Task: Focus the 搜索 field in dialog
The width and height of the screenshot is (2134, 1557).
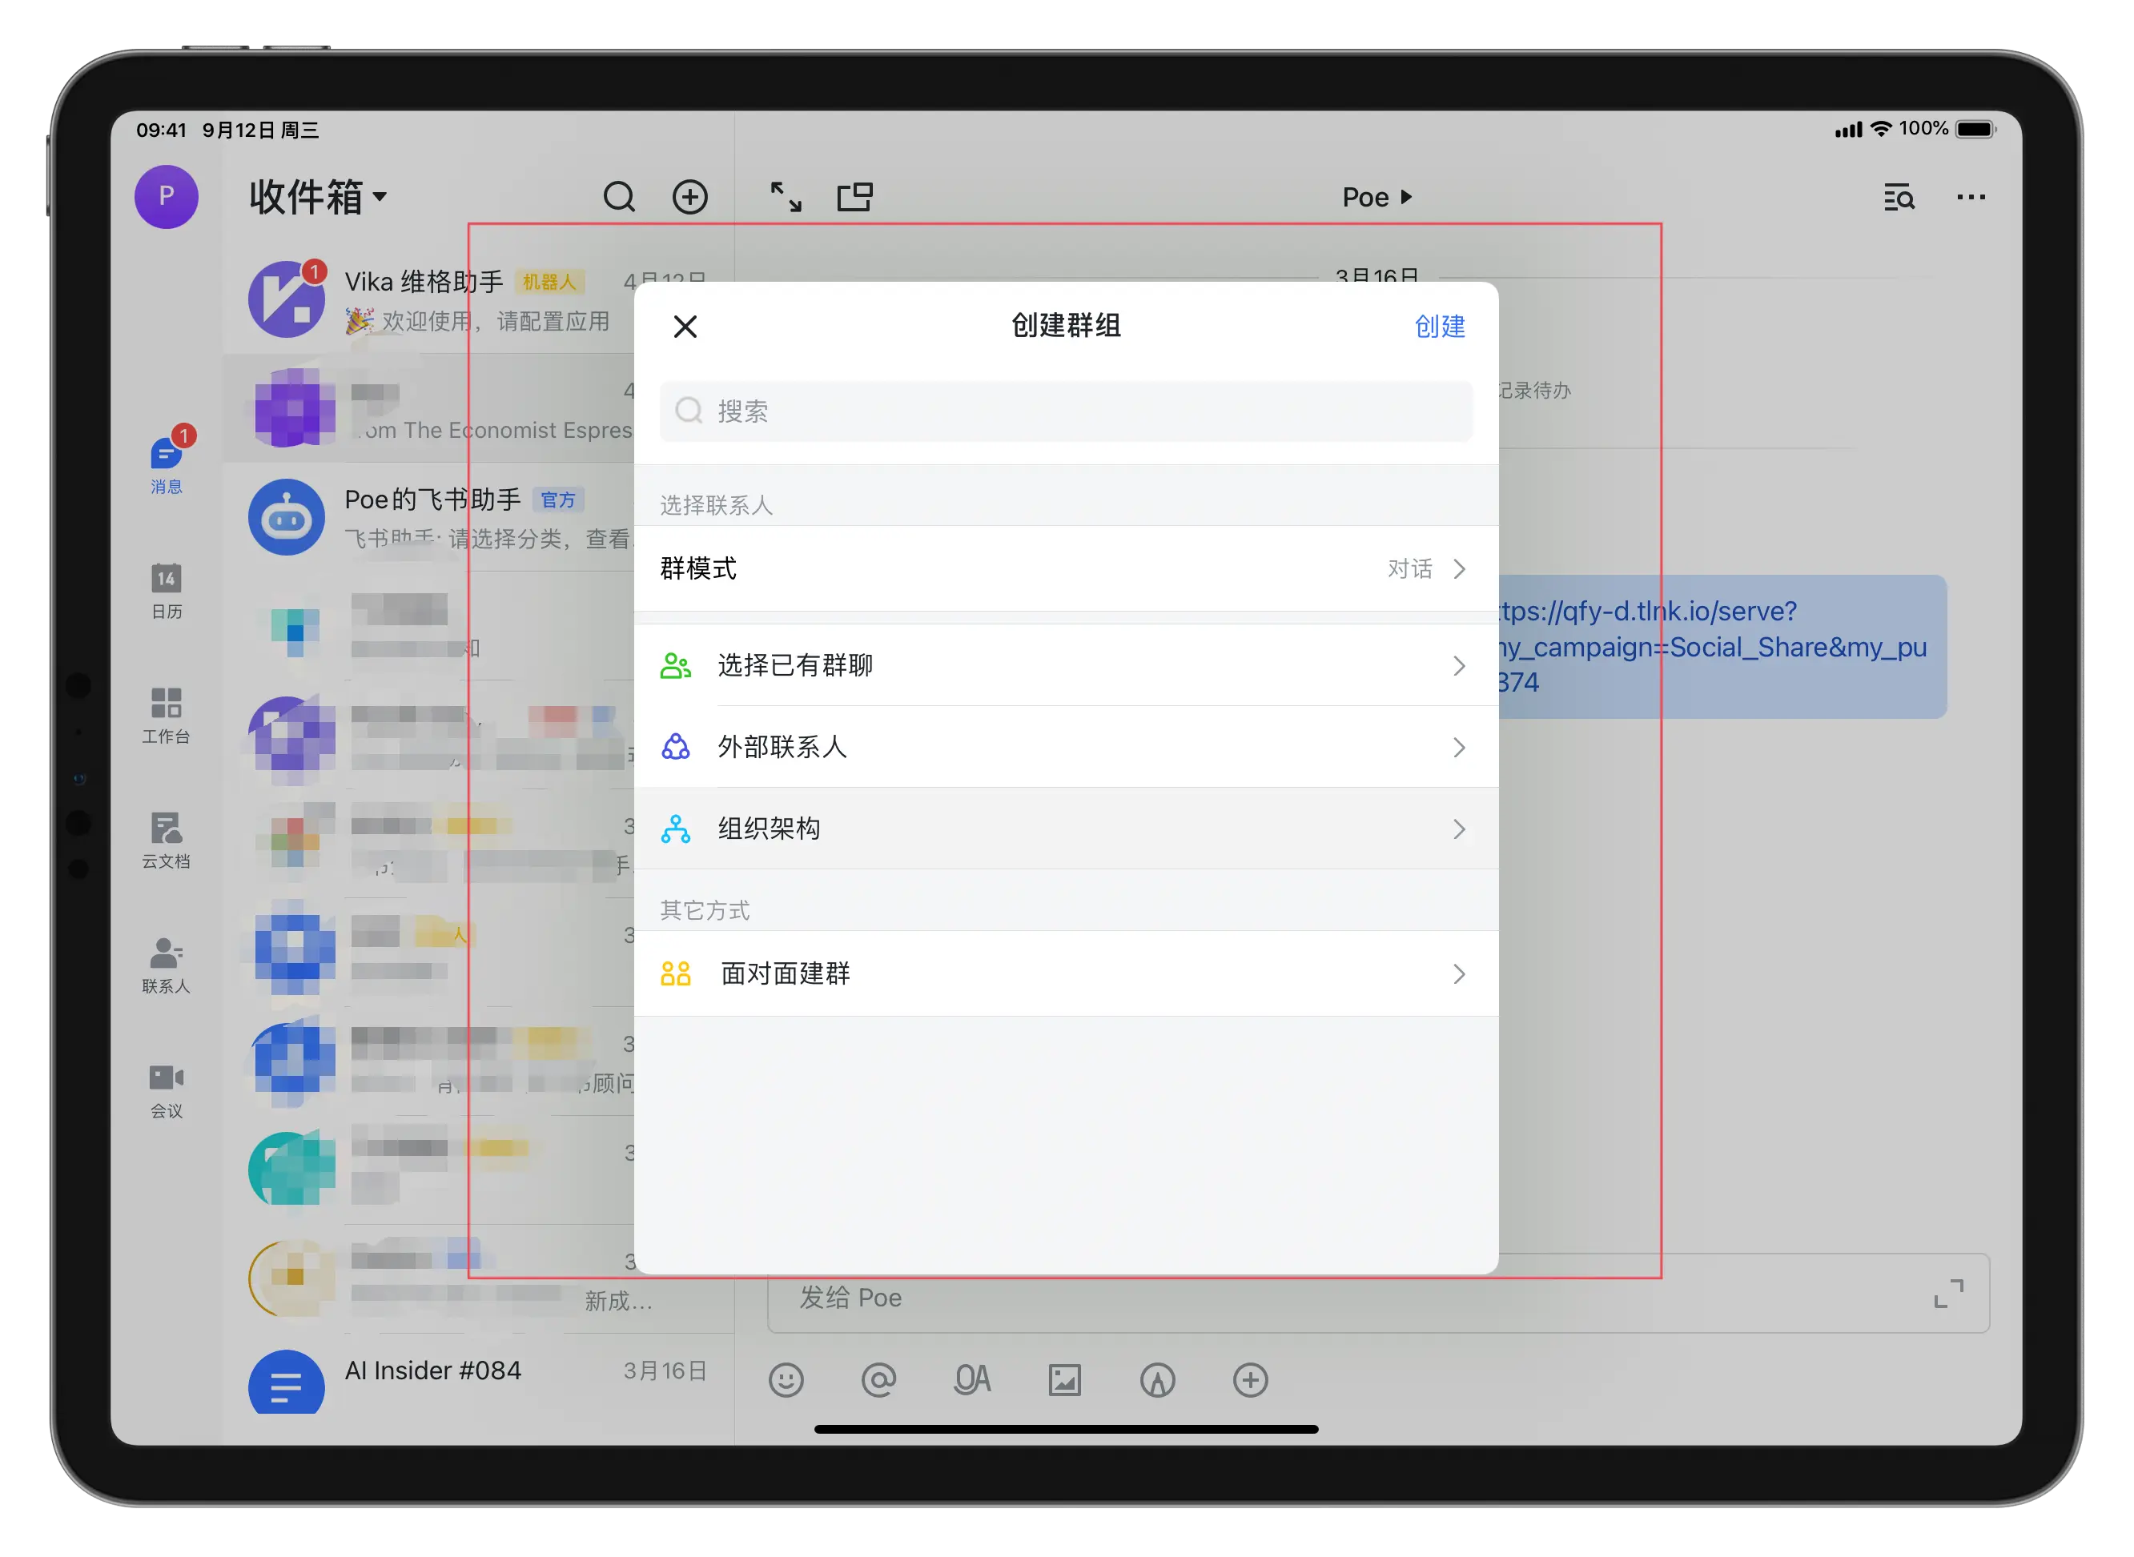Action: [1065, 411]
